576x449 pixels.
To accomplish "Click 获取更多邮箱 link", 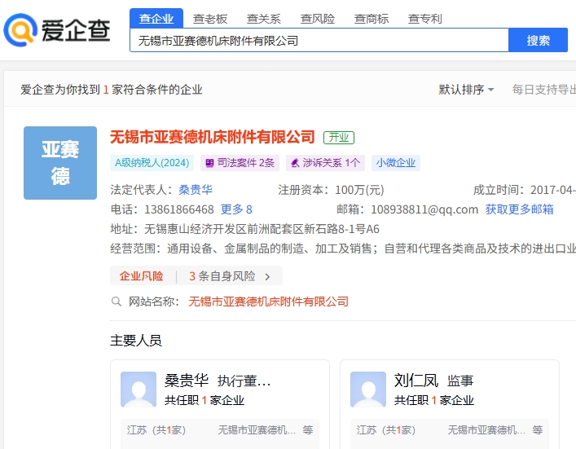I will click(x=520, y=209).
